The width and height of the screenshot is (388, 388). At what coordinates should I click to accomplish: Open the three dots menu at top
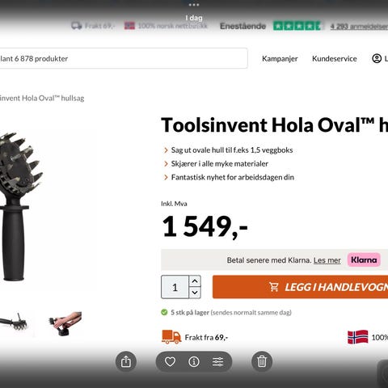(194, 5)
